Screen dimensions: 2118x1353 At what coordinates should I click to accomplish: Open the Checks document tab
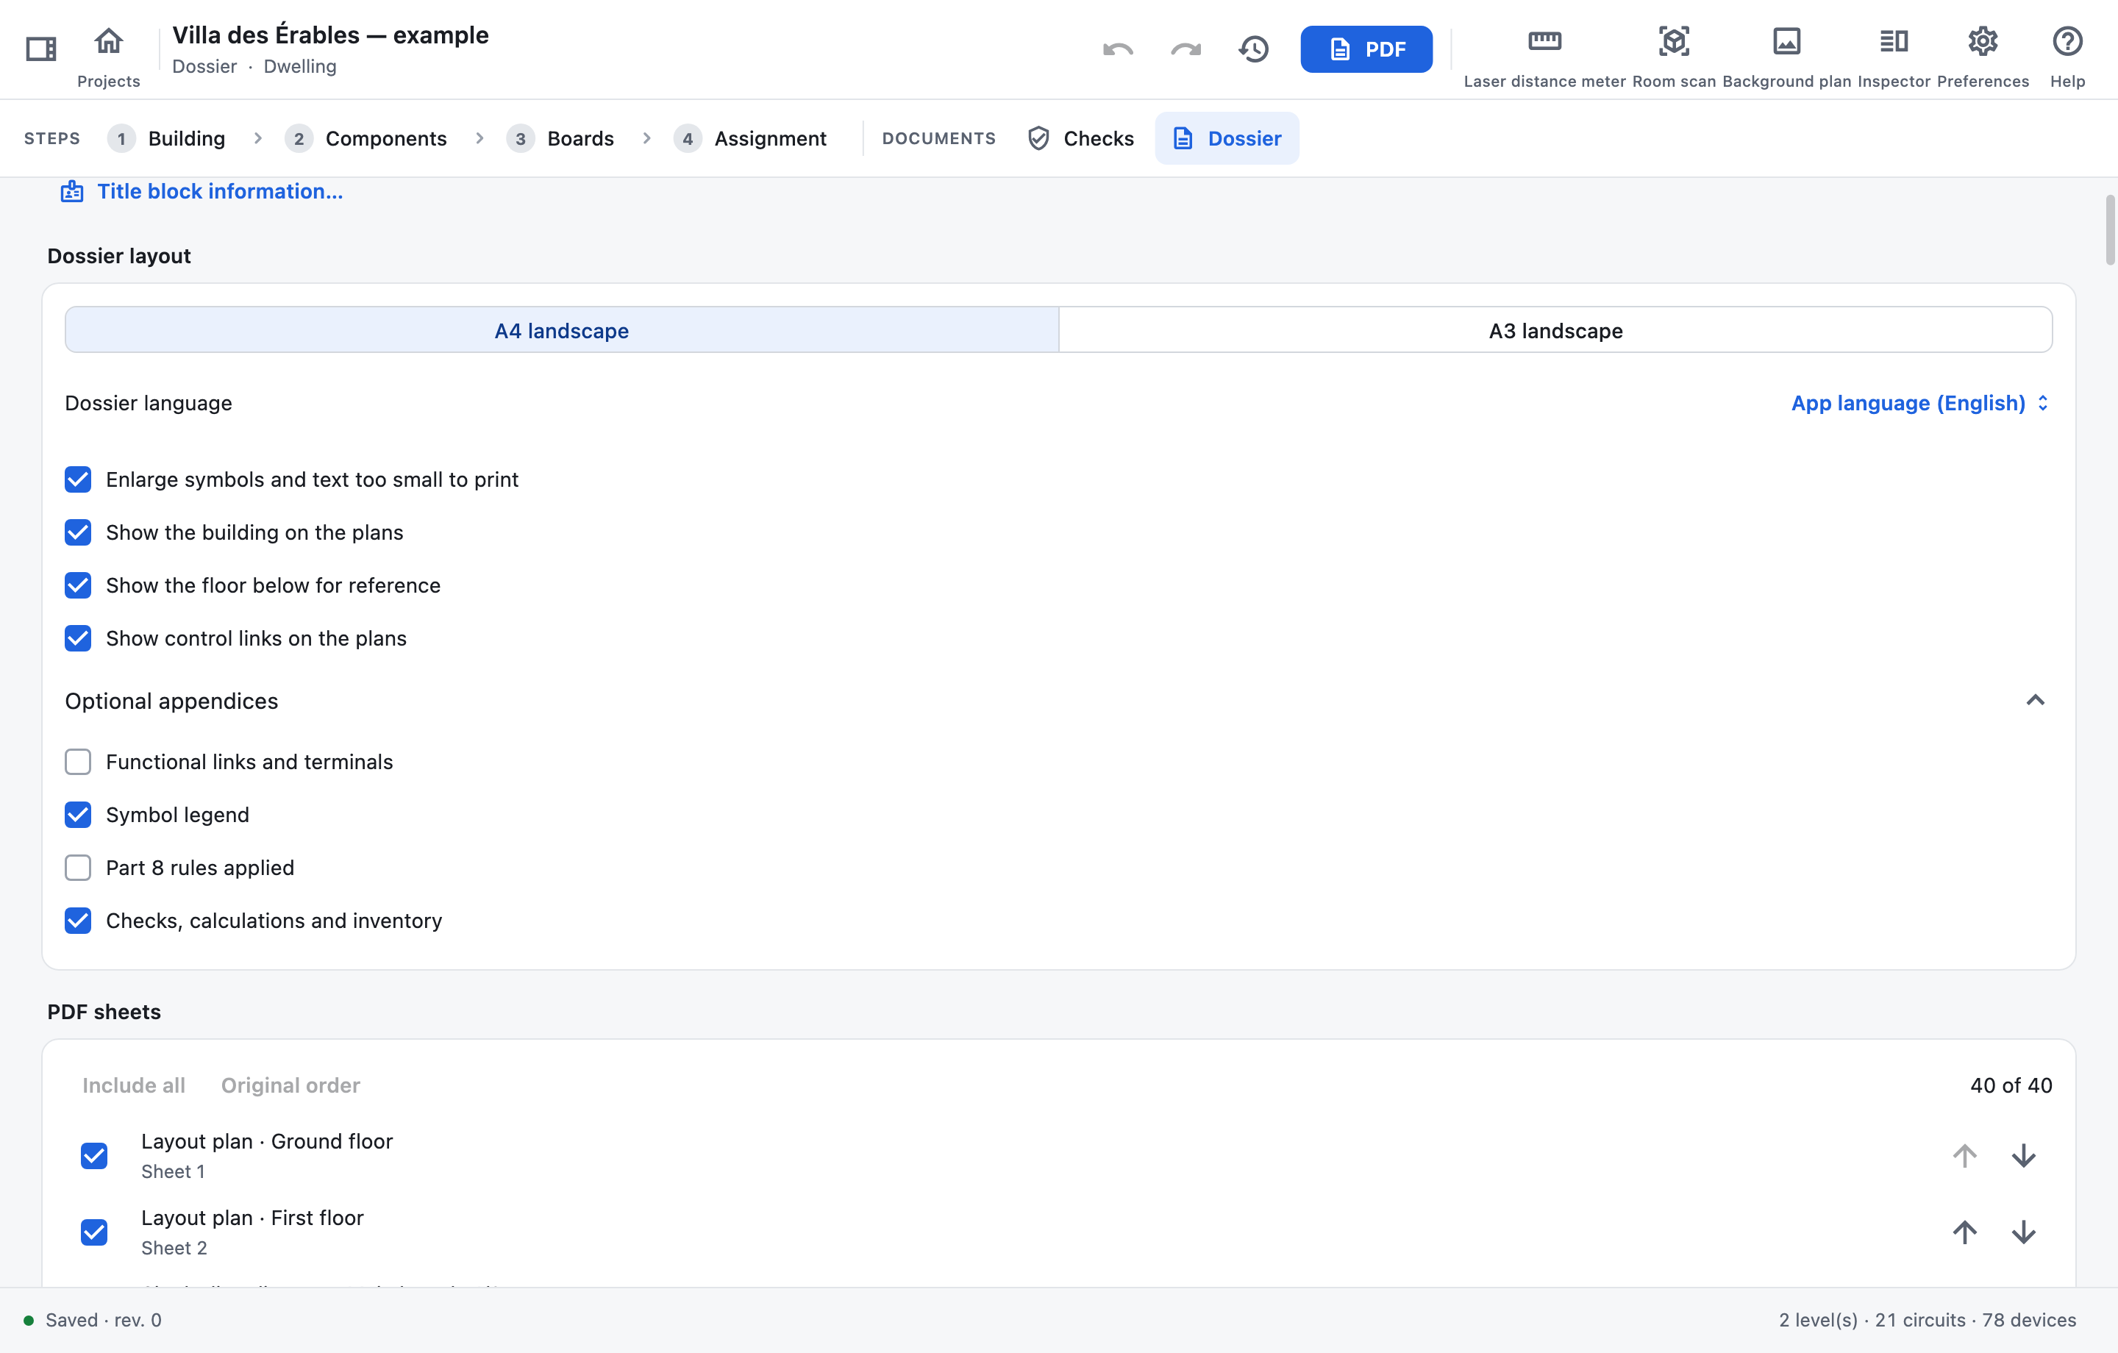pos(1081,138)
